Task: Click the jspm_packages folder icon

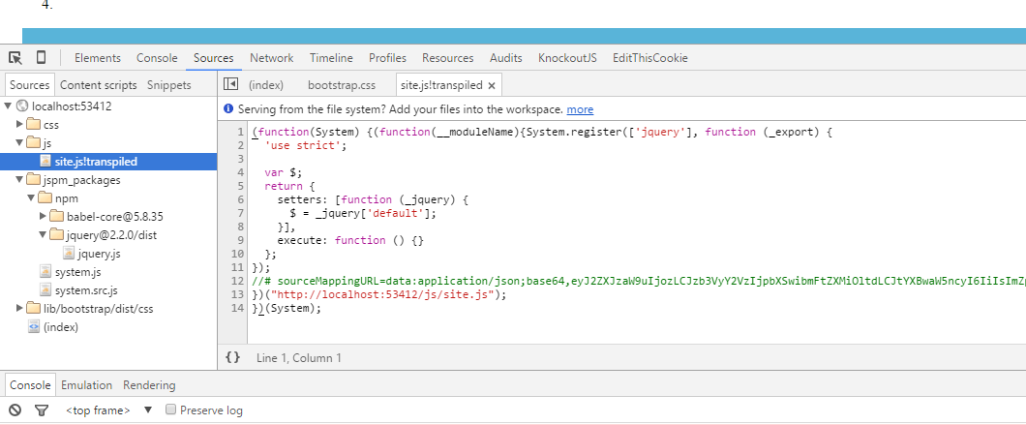Action: 33,179
